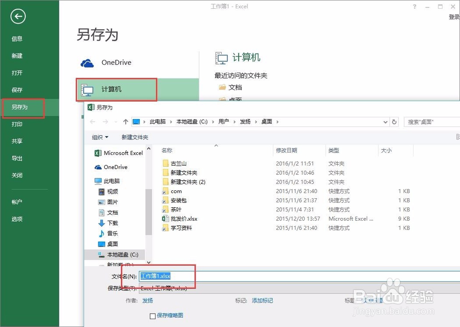Open the 组织 dropdown menu

tap(100, 137)
